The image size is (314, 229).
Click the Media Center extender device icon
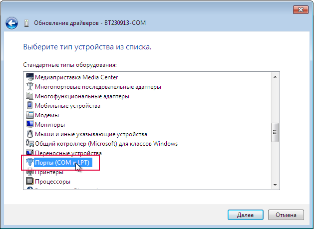[x=30, y=77]
